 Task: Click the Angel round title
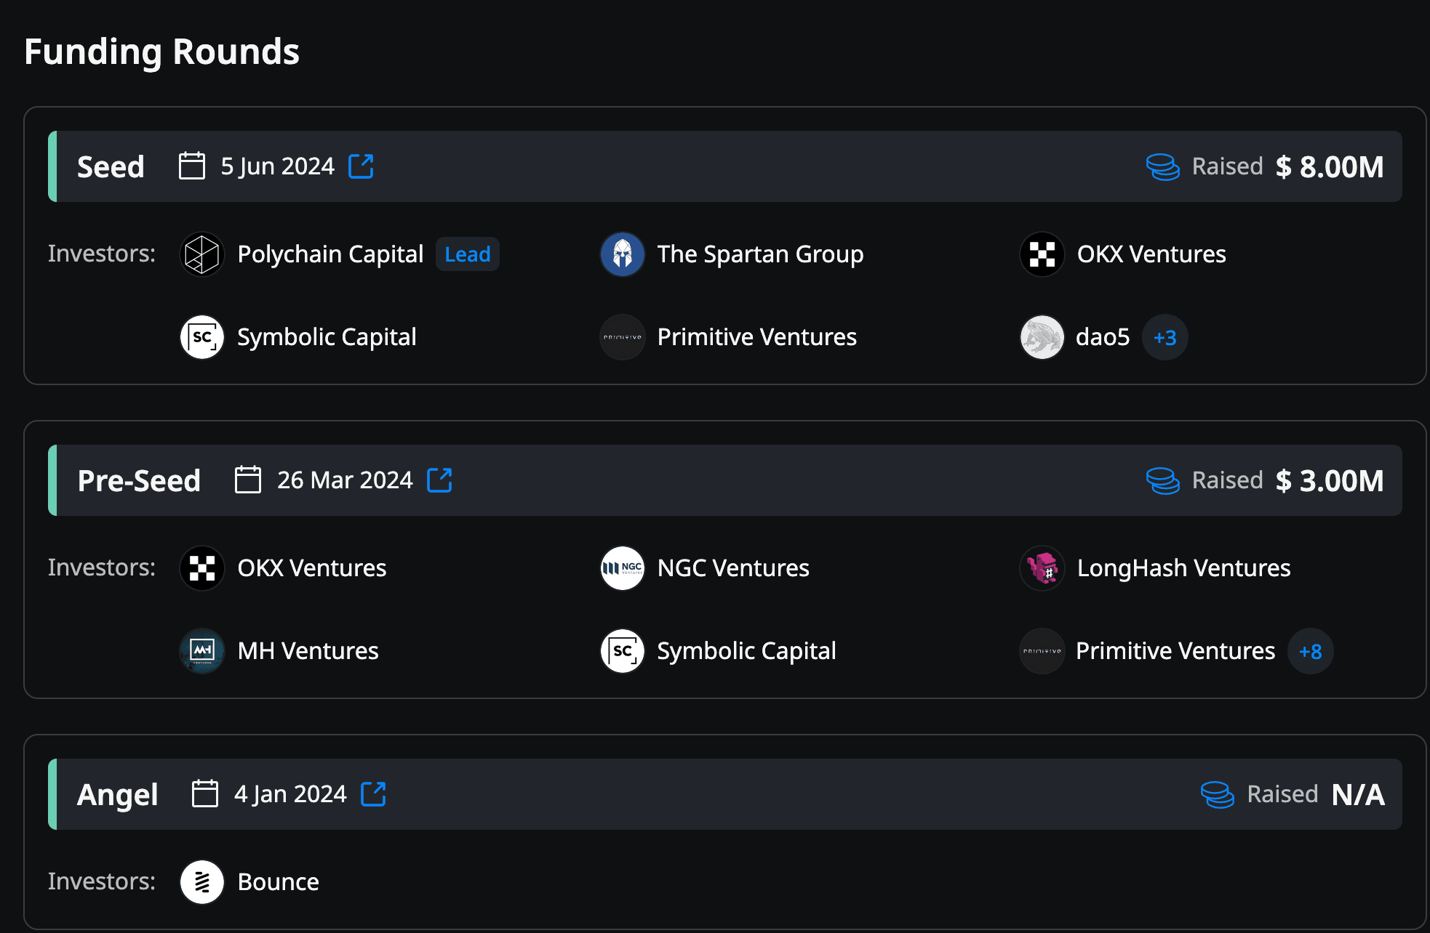pos(117,795)
